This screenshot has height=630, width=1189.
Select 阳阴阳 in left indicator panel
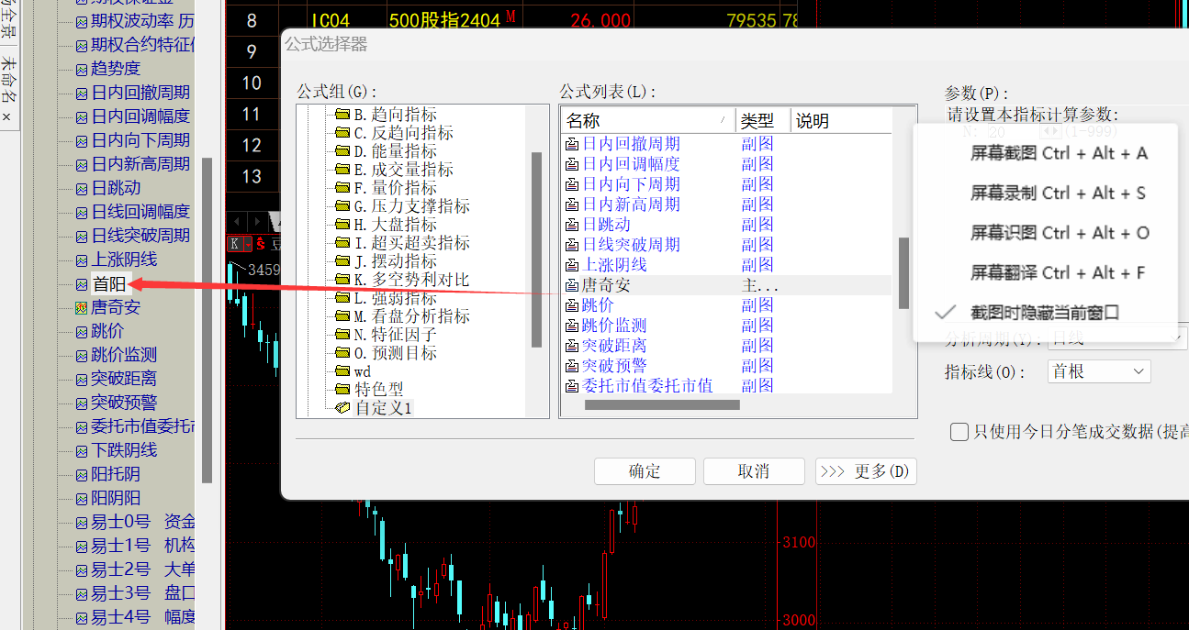[116, 498]
